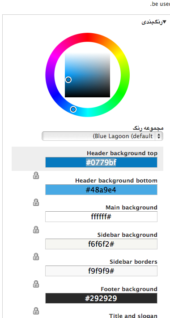This screenshot has width=170, height=318.
Task: Pick black corner of the saturation square
Action: click(x=108, y=96)
